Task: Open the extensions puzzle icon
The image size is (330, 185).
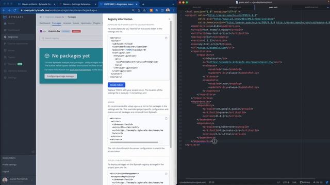Action: [157, 10]
